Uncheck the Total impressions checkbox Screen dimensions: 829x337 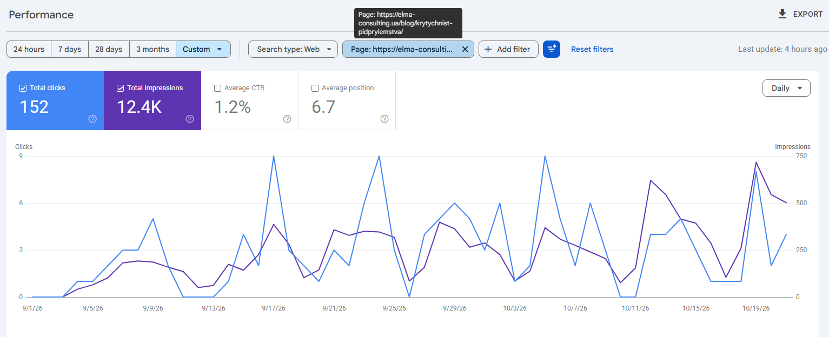[x=120, y=88]
